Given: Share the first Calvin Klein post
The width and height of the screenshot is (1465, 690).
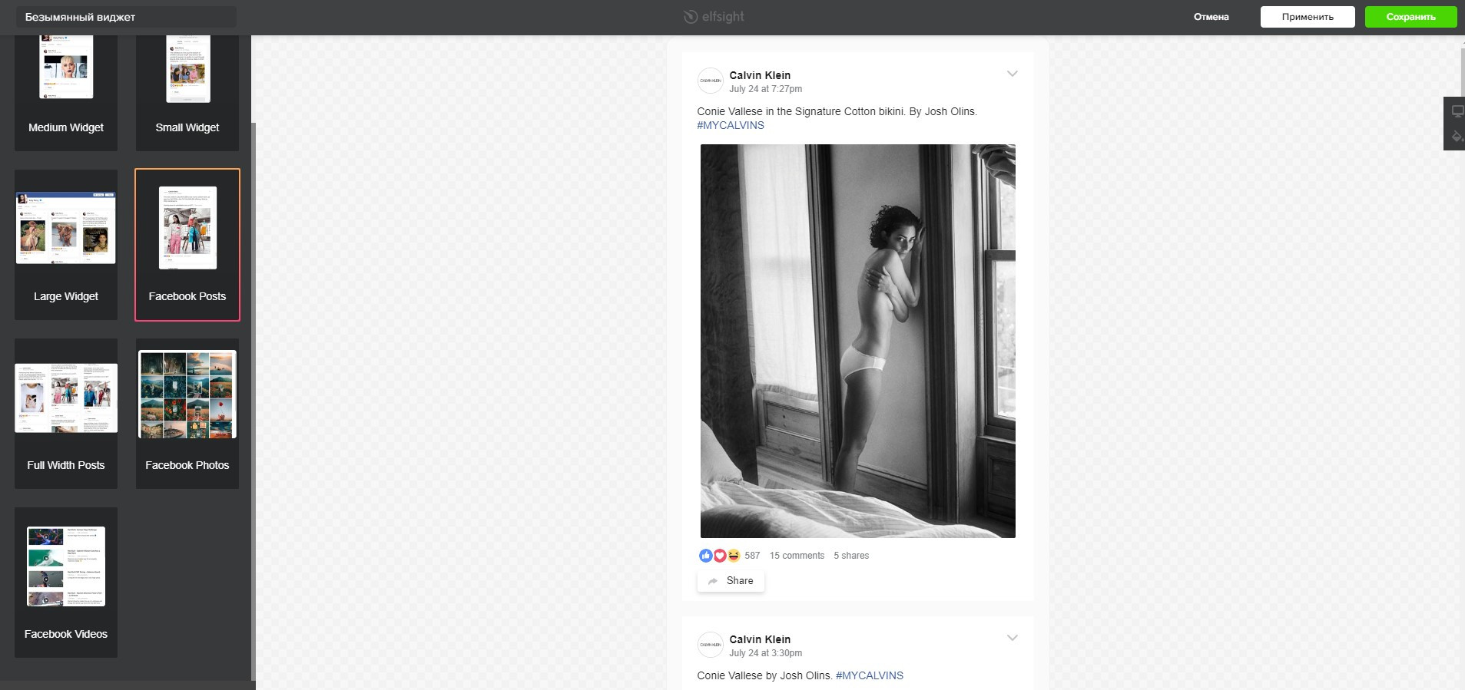Looking at the screenshot, I should click(731, 581).
